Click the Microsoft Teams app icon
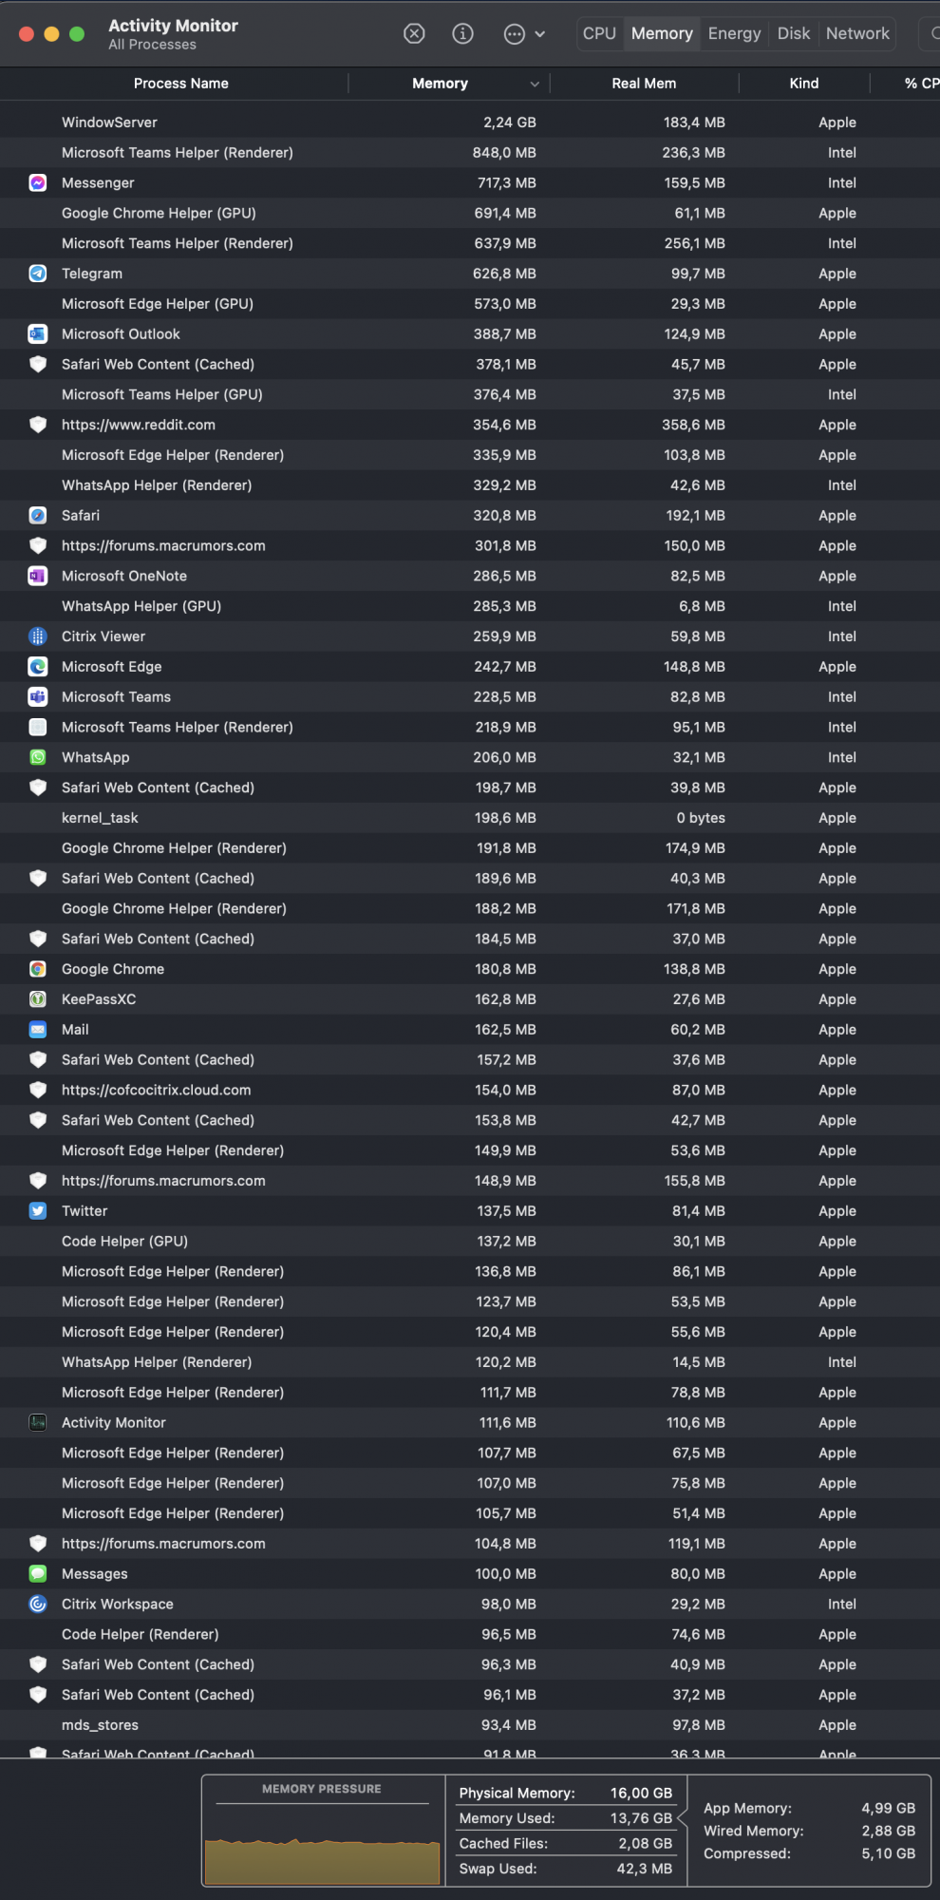Screen dimensions: 940x1900 tap(38, 696)
